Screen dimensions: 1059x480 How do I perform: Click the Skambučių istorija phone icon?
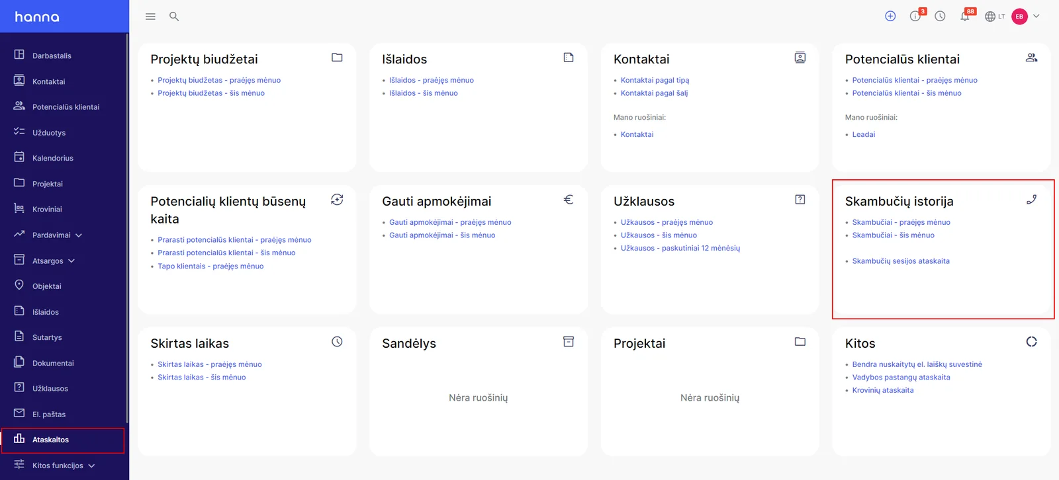coord(1031,200)
